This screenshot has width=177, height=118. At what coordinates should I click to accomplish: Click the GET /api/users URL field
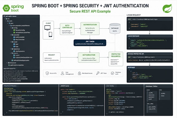150,57
